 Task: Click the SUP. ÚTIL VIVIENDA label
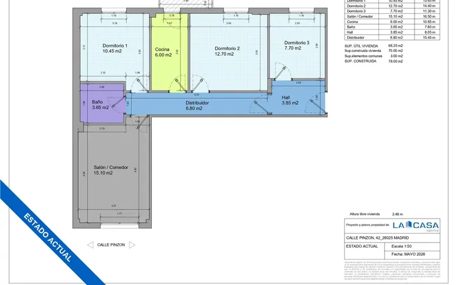pos(361,46)
